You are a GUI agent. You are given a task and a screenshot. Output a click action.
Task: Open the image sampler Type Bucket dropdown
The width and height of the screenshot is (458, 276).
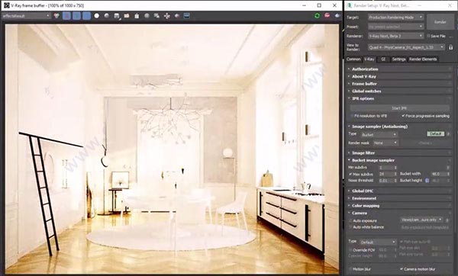pos(379,134)
